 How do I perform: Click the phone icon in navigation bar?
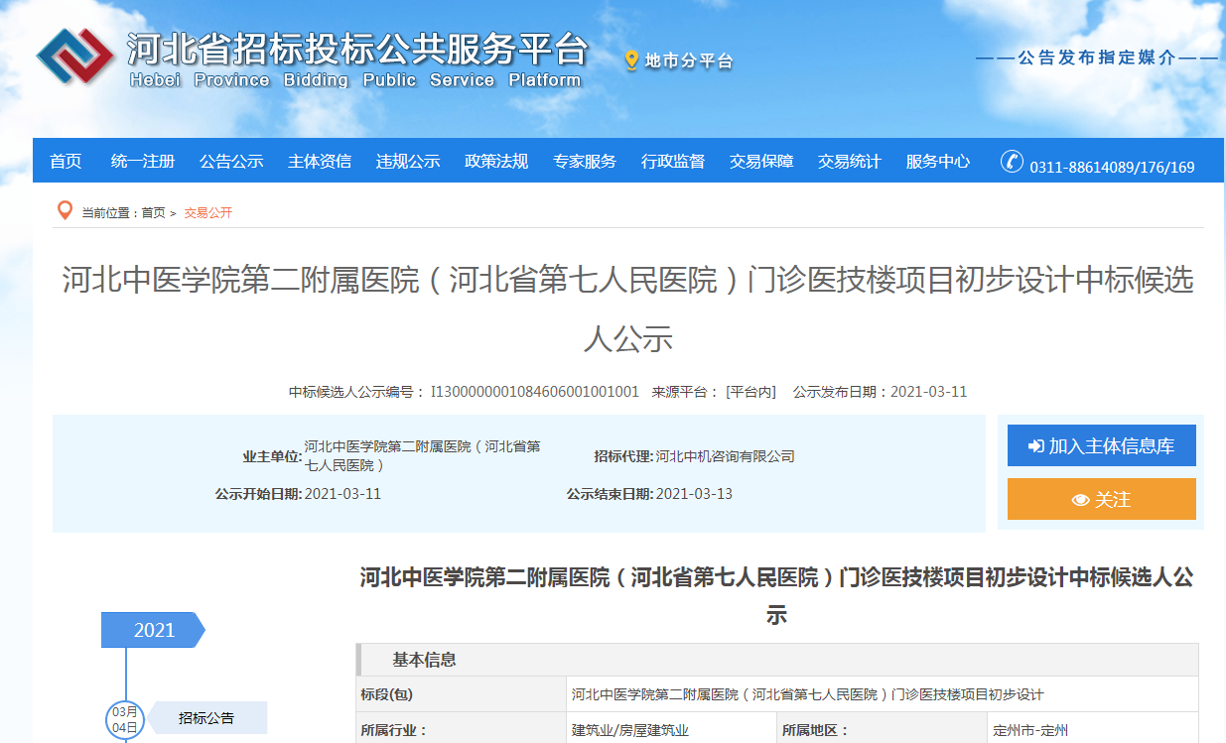pos(1012,162)
